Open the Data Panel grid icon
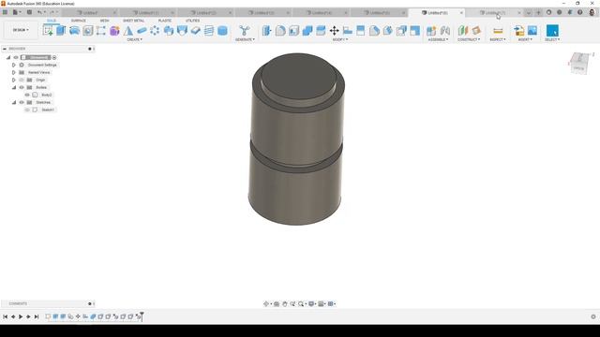The width and height of the screenshot is (600, 337). [5, 12]
